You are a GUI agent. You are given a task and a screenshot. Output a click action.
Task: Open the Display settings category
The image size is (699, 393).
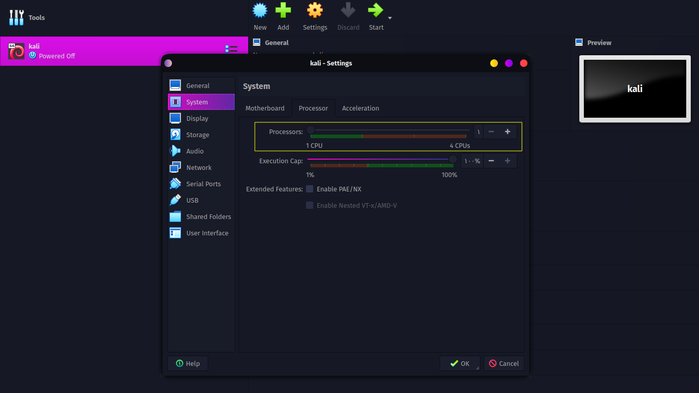[x=201, y=118]
